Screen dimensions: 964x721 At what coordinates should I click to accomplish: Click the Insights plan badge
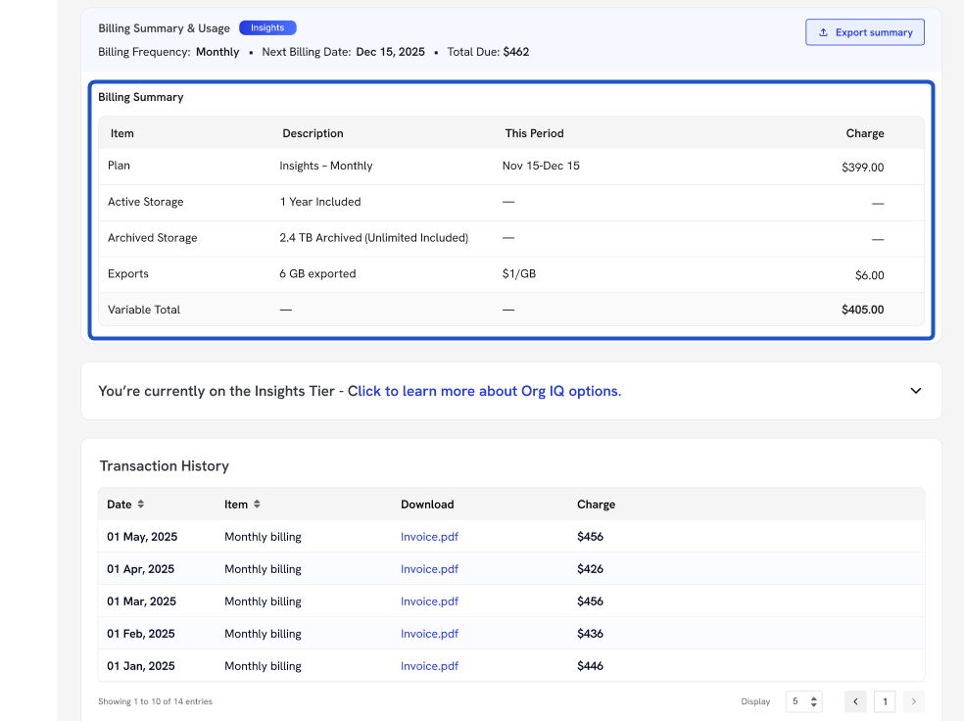click(267, 28)
